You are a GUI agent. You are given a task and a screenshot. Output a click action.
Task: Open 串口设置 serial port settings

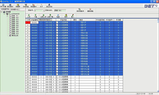(x=3, y=6)
